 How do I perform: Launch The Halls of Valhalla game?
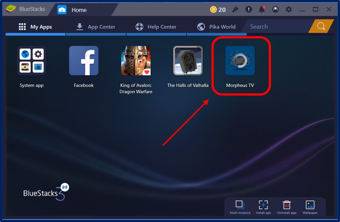click(x=188, y=61)
